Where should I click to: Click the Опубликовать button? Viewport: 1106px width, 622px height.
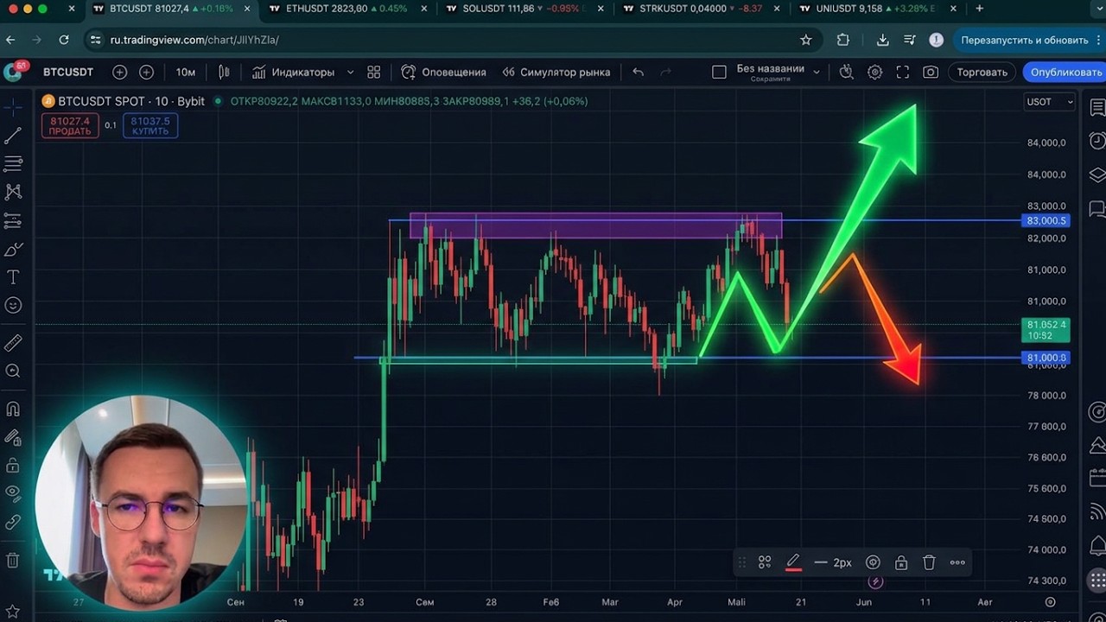[1065, 72]
